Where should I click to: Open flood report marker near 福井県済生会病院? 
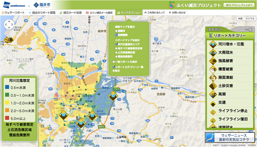coord(92,116)
